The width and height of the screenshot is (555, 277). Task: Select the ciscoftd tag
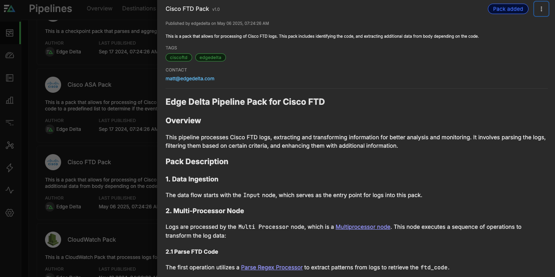pos(179,57)
